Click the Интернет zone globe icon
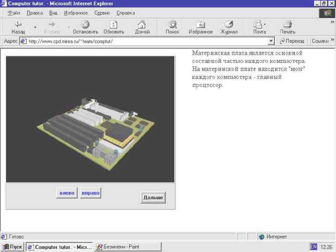The width and height of the screenshot is (336, 252). 261,237
